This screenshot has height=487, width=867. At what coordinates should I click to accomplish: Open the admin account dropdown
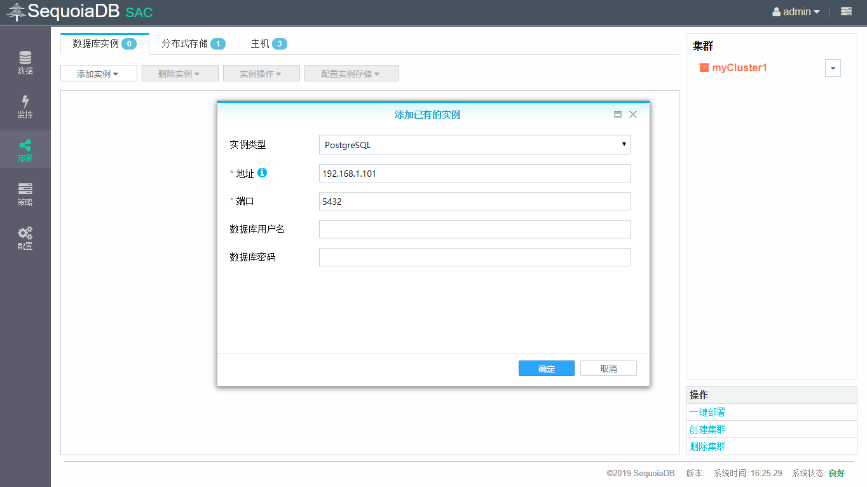[x=796, y=11]
